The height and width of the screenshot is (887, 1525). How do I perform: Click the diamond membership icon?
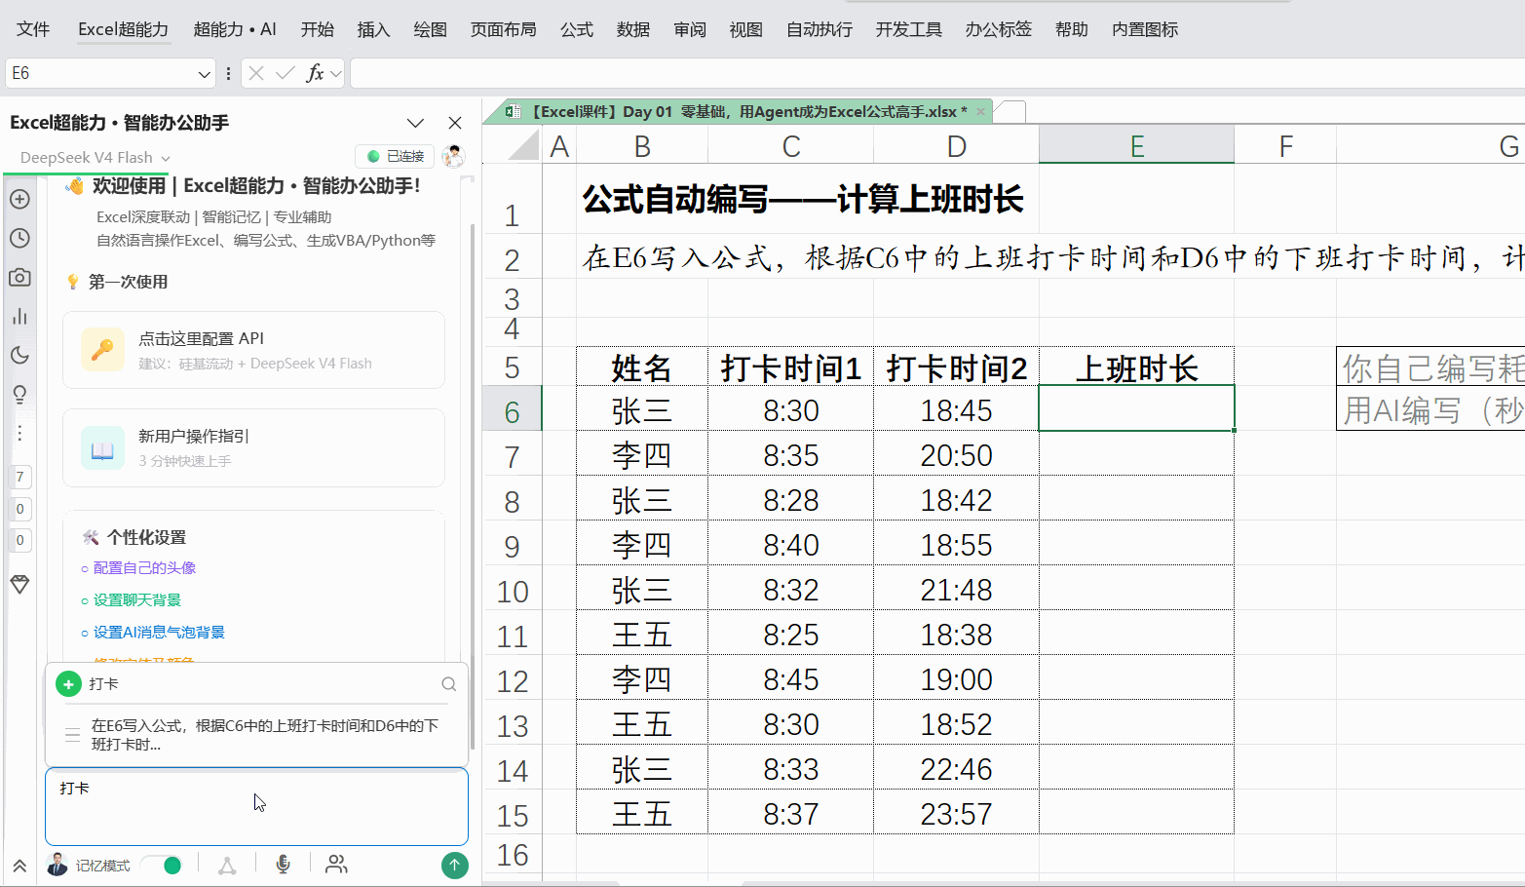pyautogui.click(x=19, y=584)
